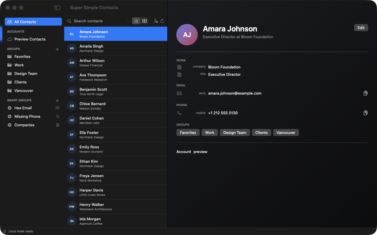Click building icon beside title field
The image size is (377, 235).
[179, 74]
